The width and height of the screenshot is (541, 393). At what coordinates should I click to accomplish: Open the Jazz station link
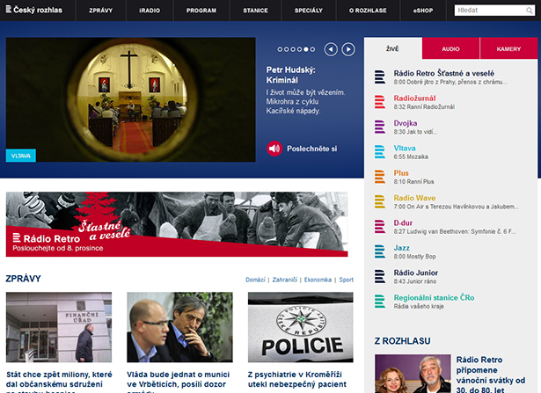click(402, 248)
